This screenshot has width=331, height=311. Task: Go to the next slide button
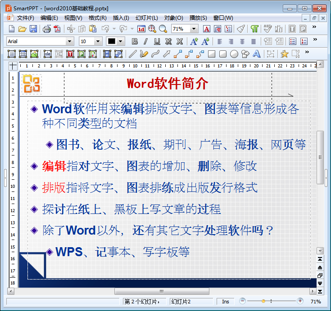pos(320,284)
